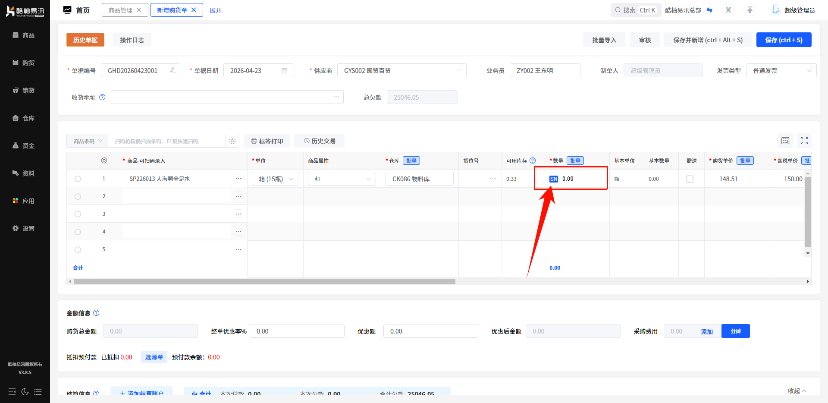The image size is (828, 403).
Task: Select the radio button for row 3
Action: [x=78, y=214]
